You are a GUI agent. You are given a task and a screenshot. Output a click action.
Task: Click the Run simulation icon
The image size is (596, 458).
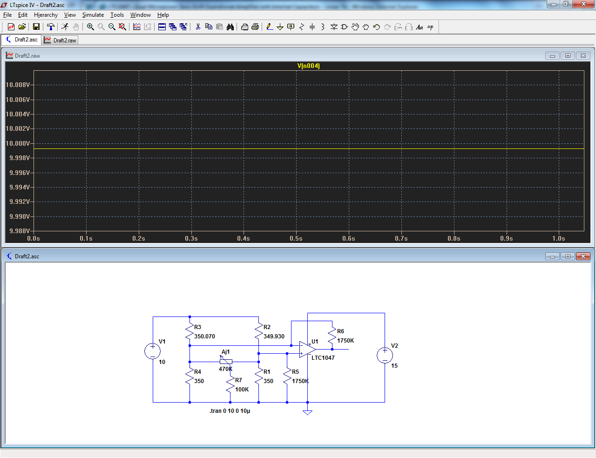pos(65,27)
